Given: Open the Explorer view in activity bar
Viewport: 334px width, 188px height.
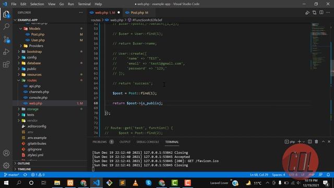Looking at the screenshot, I should (x=6, y=14).
